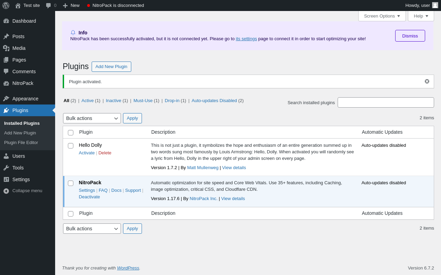The height and width of the screenshot is (275, 441).
Task: Click the comments bubble icon in admin bar
Action: [x=49, y=5]
